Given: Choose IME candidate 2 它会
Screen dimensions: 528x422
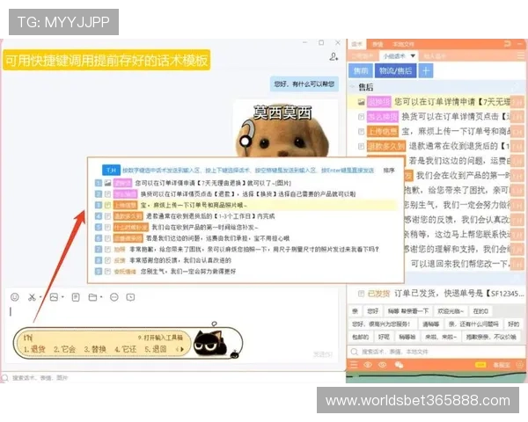Looking at the screenshot, I should click(64, 349).
